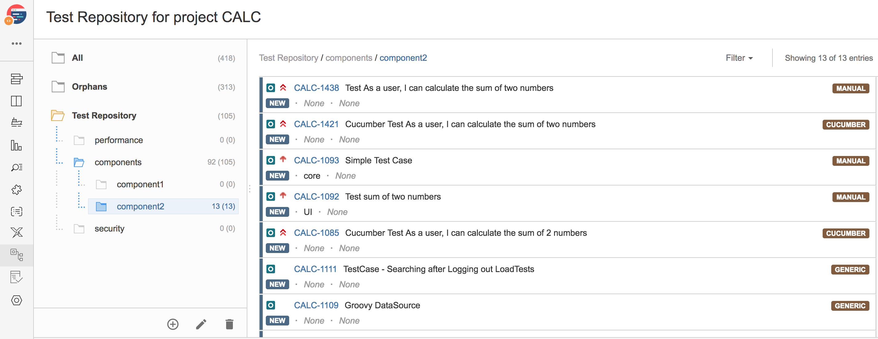
Task: Click the "Showing 13 of 13 entries" text
Action: point(829,58)
